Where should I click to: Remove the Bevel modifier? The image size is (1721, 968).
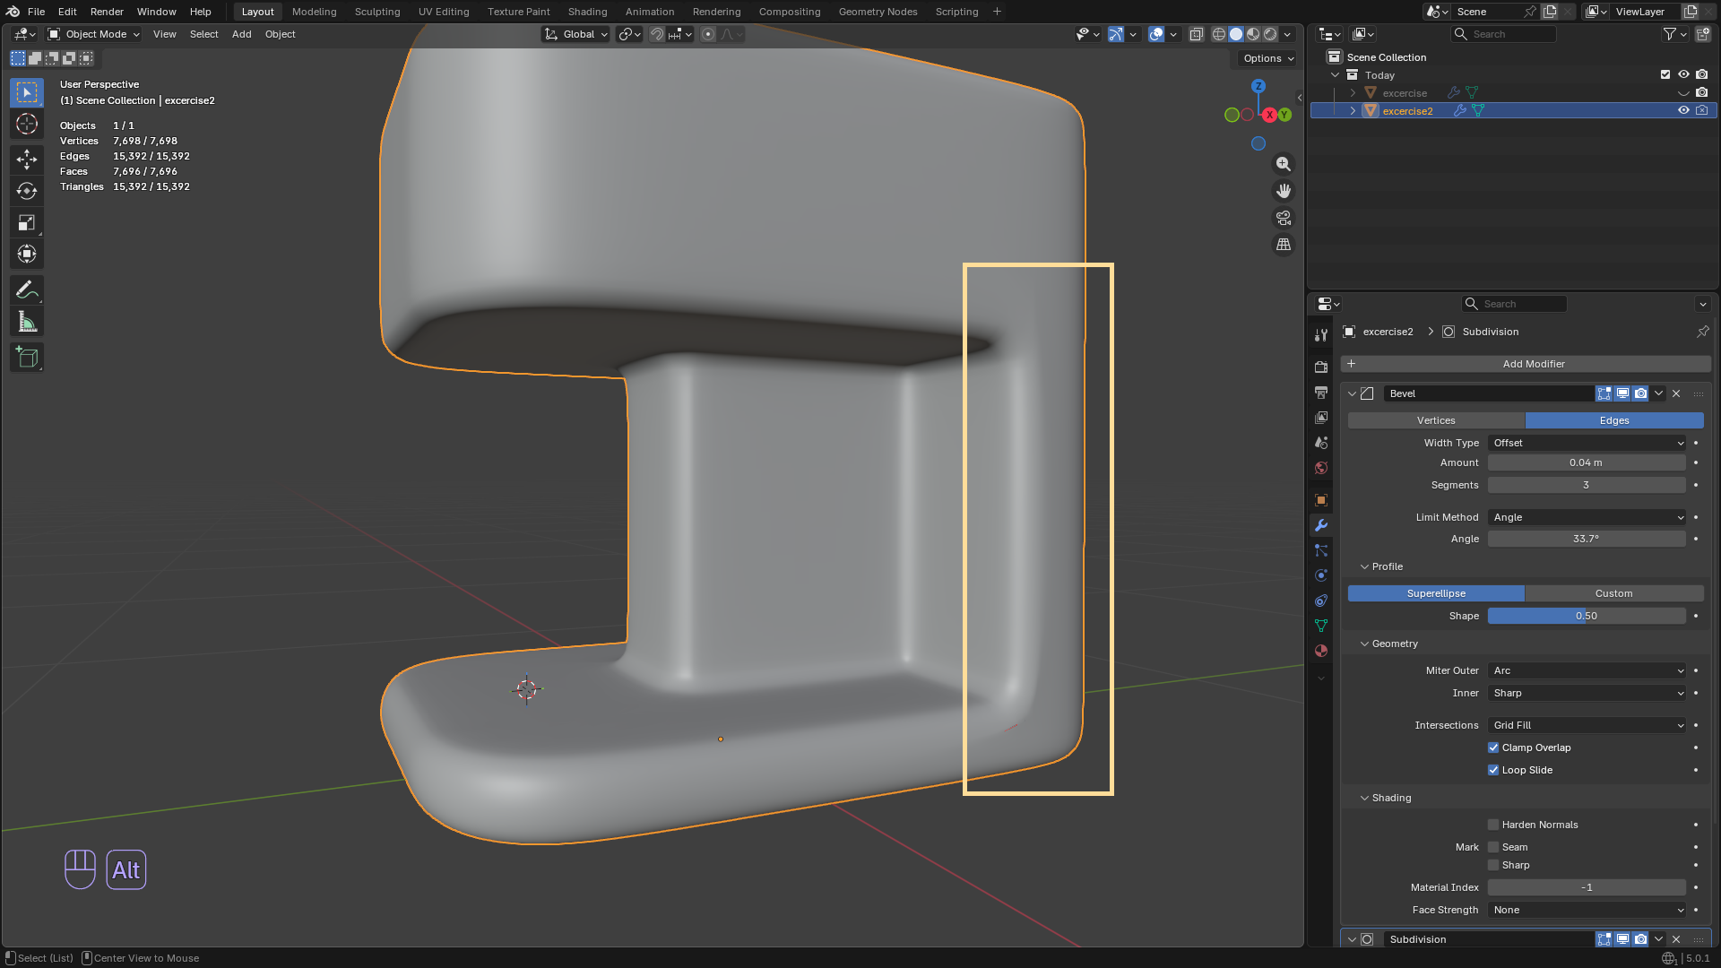pyautogui.click(x=1676, y=393)
